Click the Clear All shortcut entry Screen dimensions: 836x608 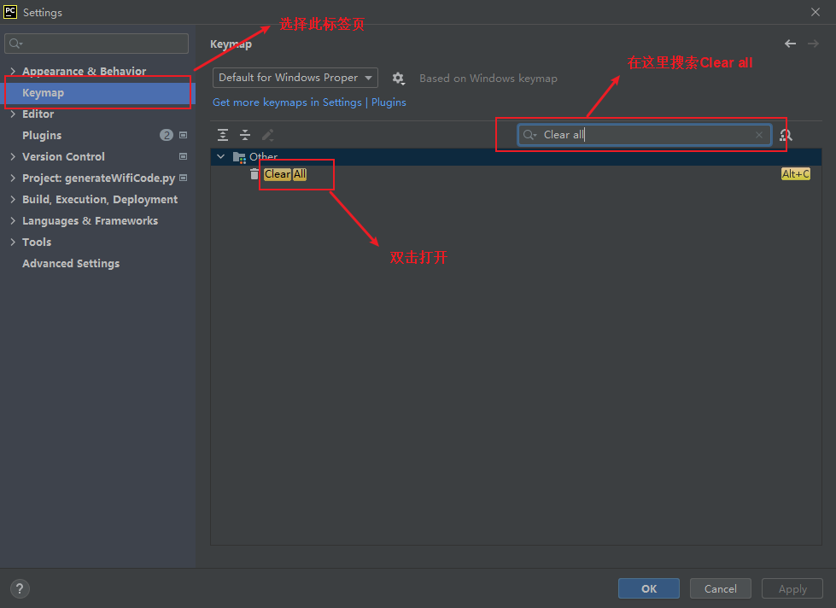pyautogui.click(x=286, y=174)
